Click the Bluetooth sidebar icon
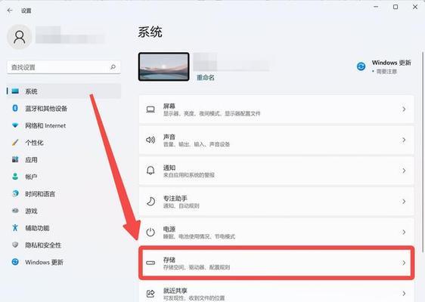 15,108
